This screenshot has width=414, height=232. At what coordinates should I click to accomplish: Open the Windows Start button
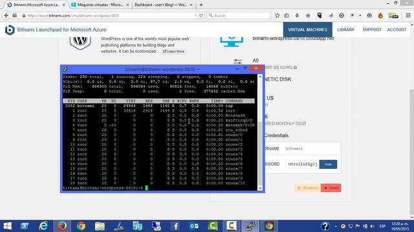tap(7, 226)
